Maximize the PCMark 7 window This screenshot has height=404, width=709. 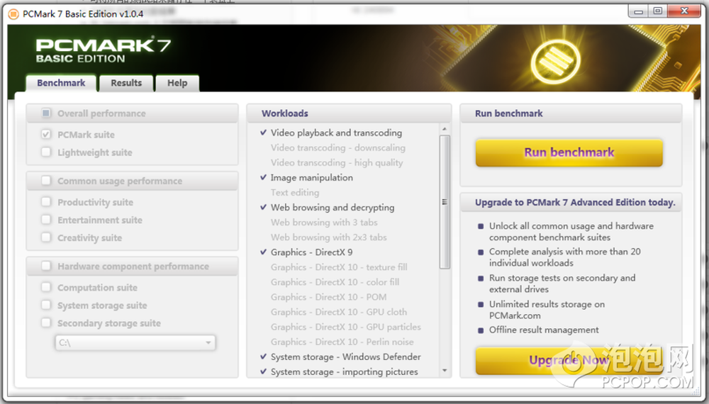tap(658, 11)
